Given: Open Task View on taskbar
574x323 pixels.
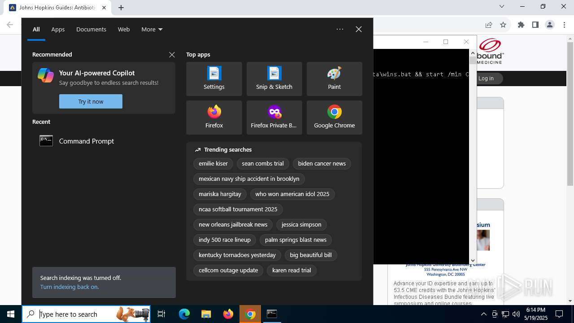Looking at the screenshot, I should click(x=161, y=314).
